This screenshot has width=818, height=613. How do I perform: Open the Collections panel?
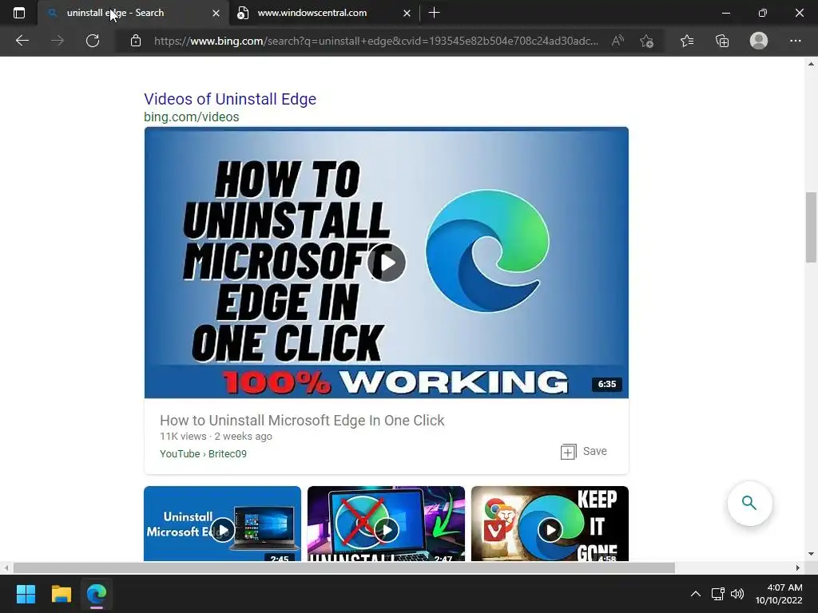tap(722, 41)
